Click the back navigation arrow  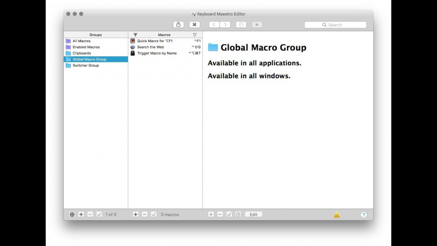pos(214,25)
